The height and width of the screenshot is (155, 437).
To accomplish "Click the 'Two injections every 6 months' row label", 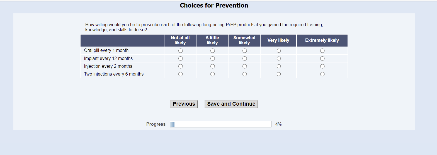I will pyautogui.click(x=114, y=74).
